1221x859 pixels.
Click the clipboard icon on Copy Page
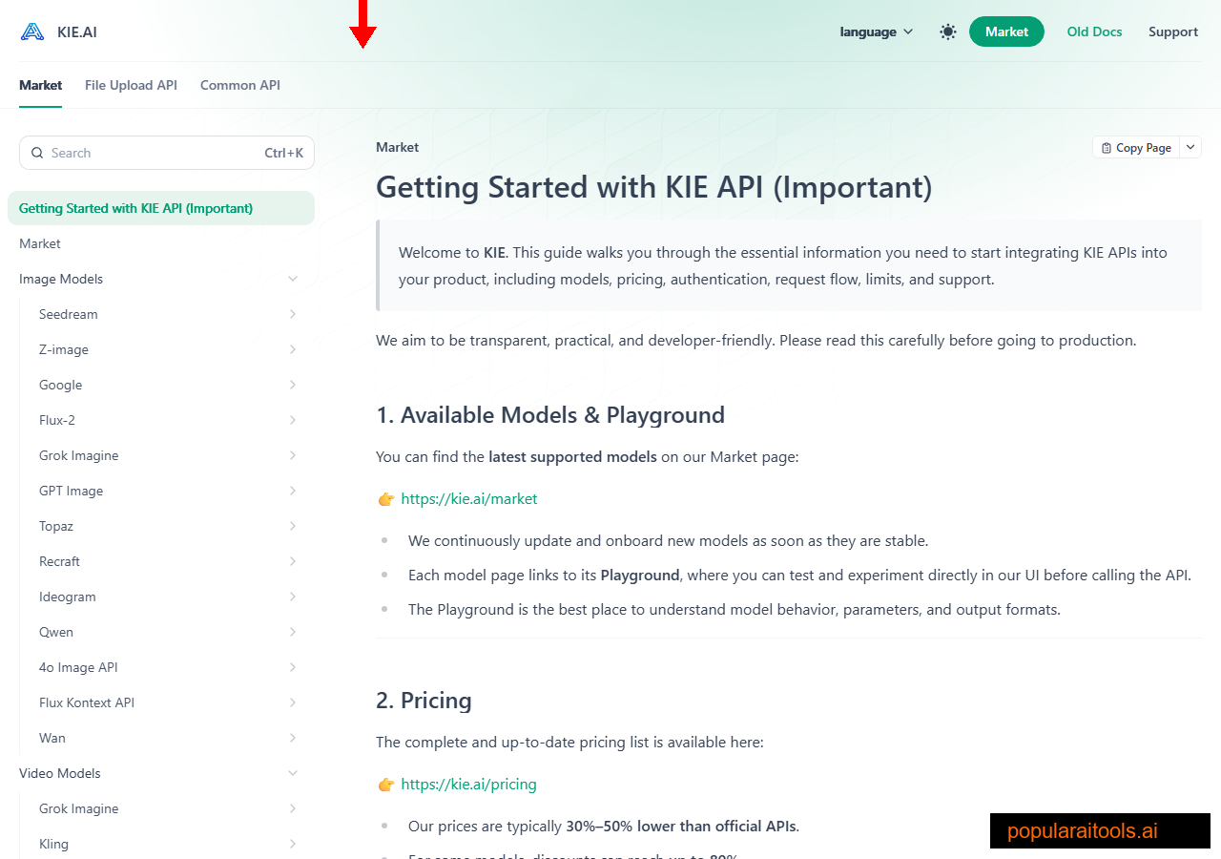(1108, 147)
